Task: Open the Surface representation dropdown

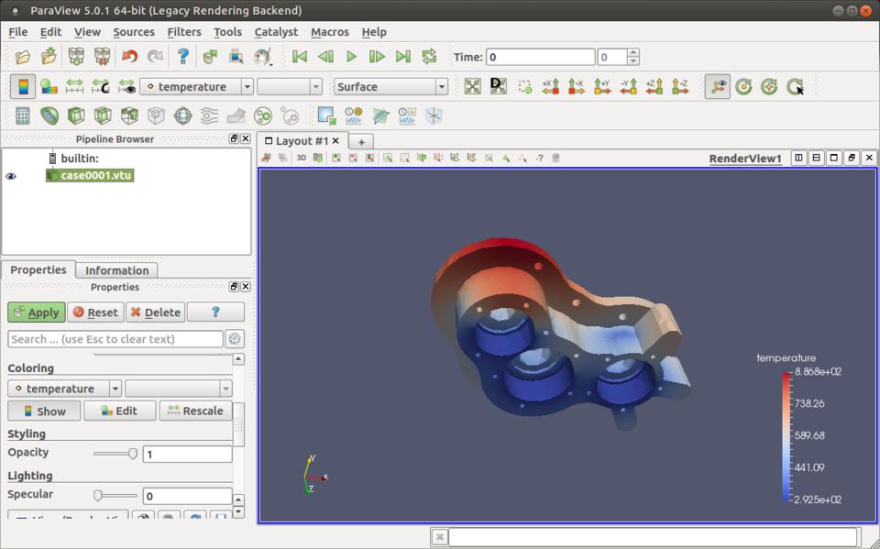Action: click(442, 87)
